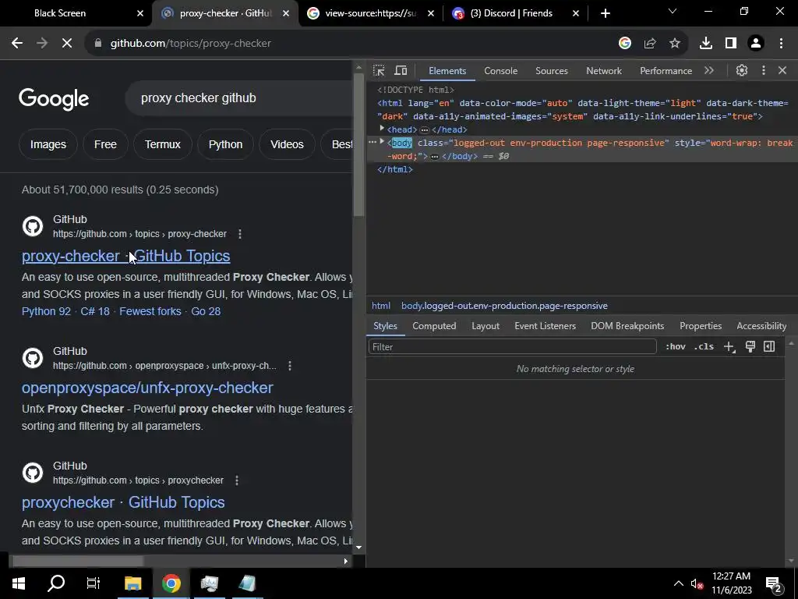The width and height of the screenshot is (798, 599).
Task: Close the DevTools panel
Action: (782, 71)
